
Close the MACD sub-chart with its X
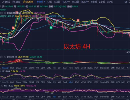point(5,57)
